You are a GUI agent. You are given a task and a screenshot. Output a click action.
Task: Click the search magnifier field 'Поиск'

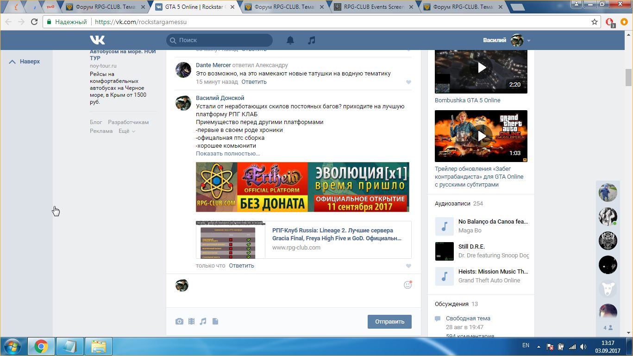219,40
